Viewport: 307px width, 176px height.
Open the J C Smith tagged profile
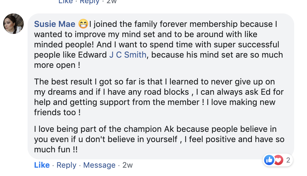click(x=128, y=55)
